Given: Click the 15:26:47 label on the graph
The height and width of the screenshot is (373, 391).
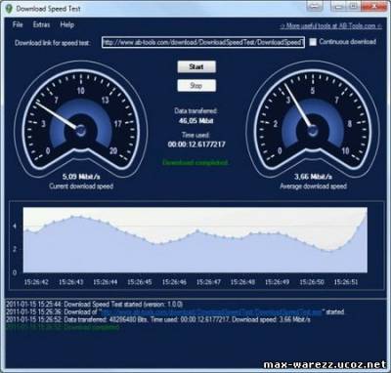Looking at the screenshot, I should pos(208,282).
